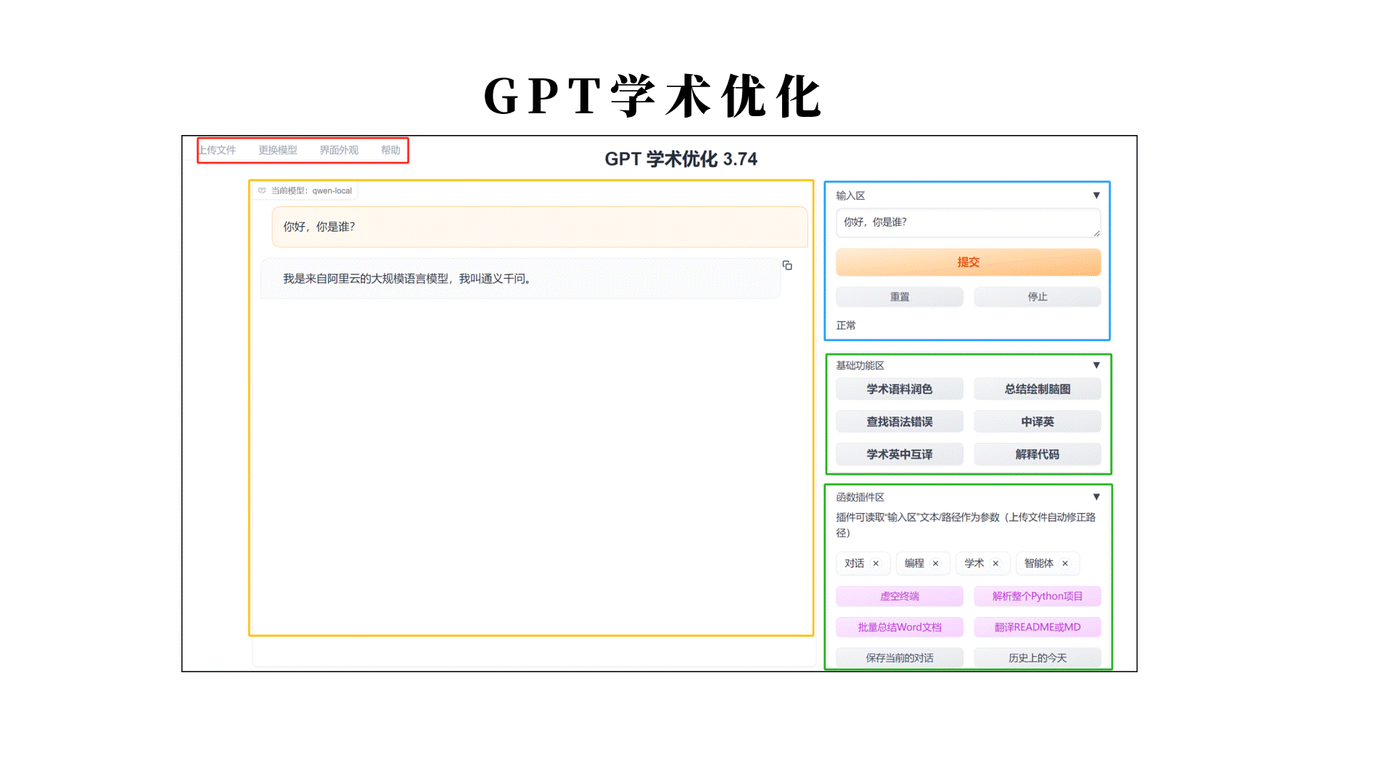Submit input with the 提交 button
The image size is (1393, 784).
[968, 262]
